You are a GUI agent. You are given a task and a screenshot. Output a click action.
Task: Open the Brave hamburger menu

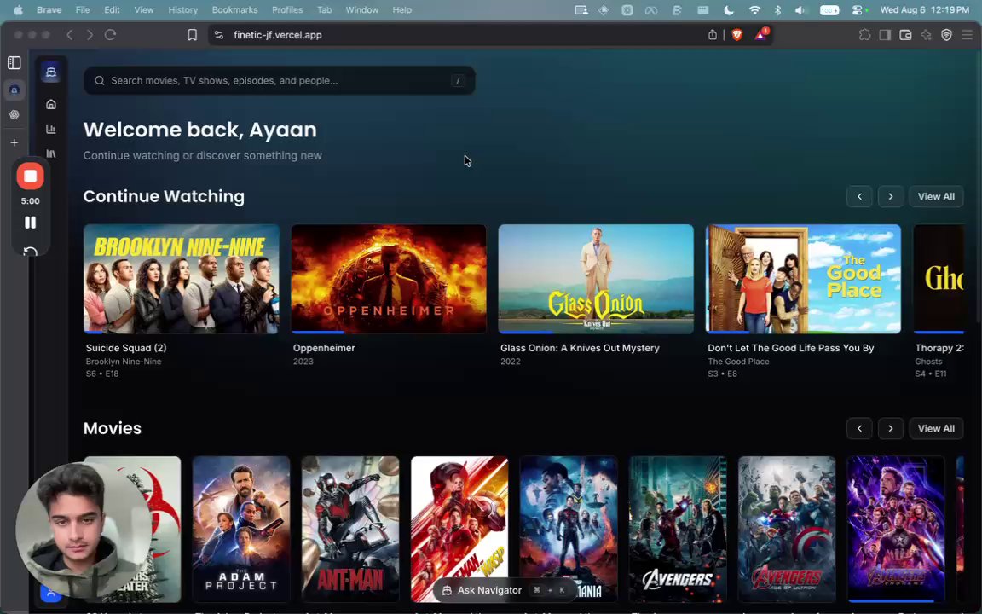pos(967,35)
